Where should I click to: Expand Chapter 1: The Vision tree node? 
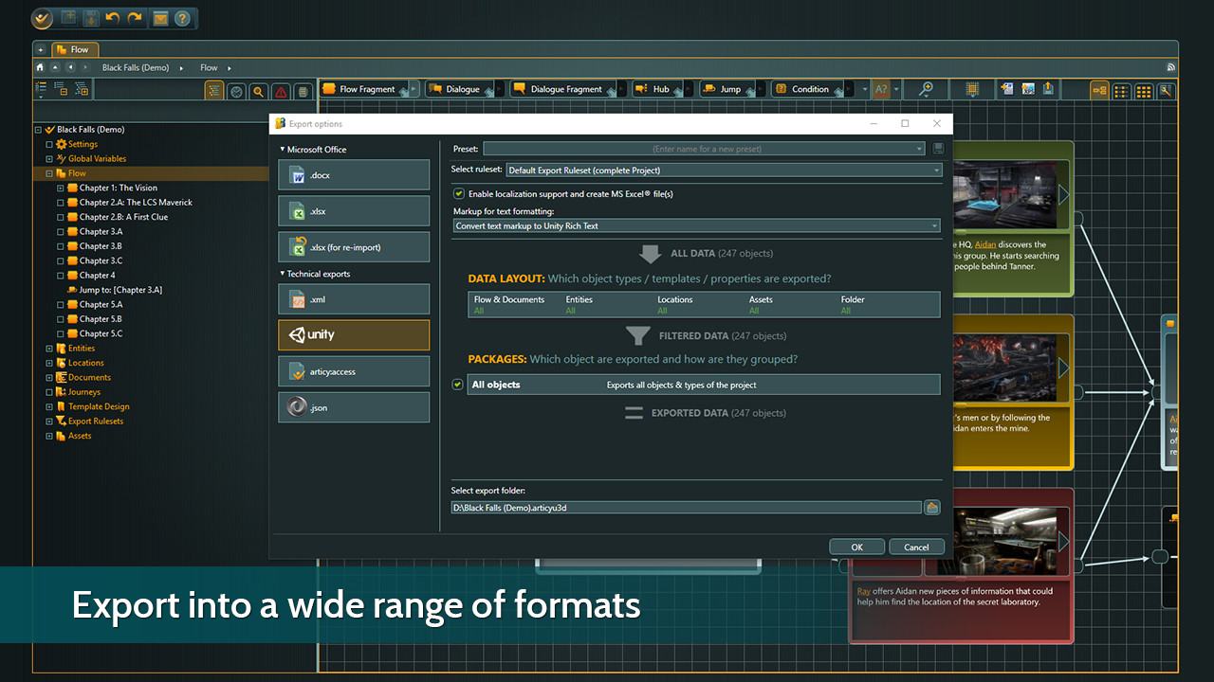click(x=61, y=188)
